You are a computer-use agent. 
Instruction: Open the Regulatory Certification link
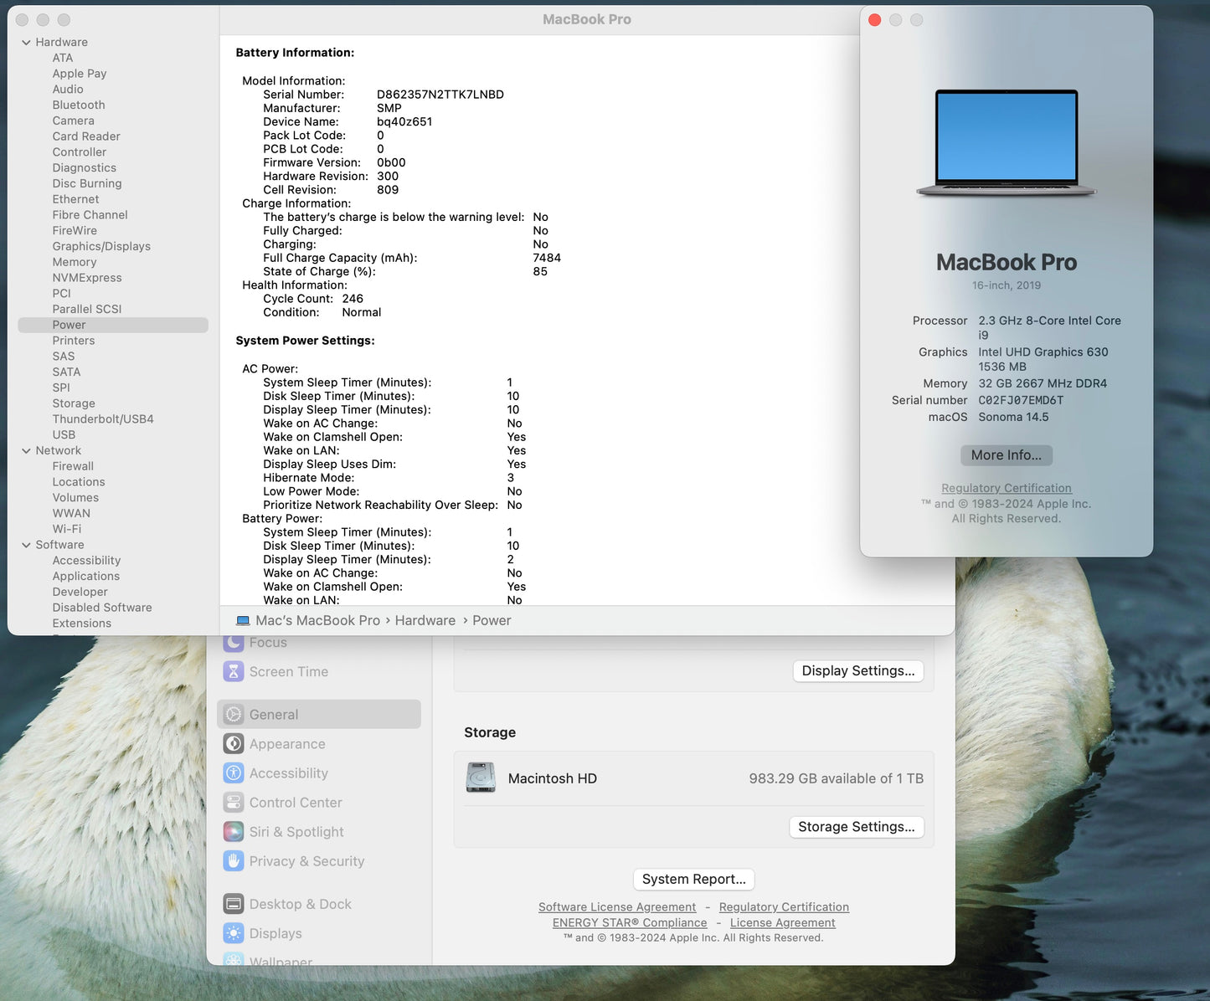point(1006,488)
